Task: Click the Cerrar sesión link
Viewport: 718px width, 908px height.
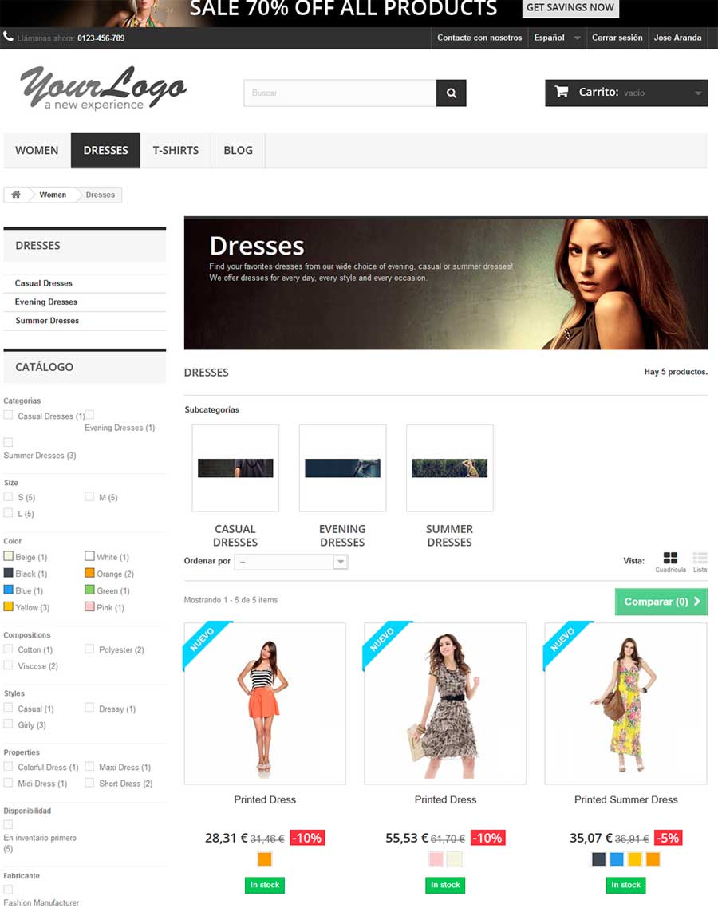Action: pyautogui.click(x=617, y=37)
